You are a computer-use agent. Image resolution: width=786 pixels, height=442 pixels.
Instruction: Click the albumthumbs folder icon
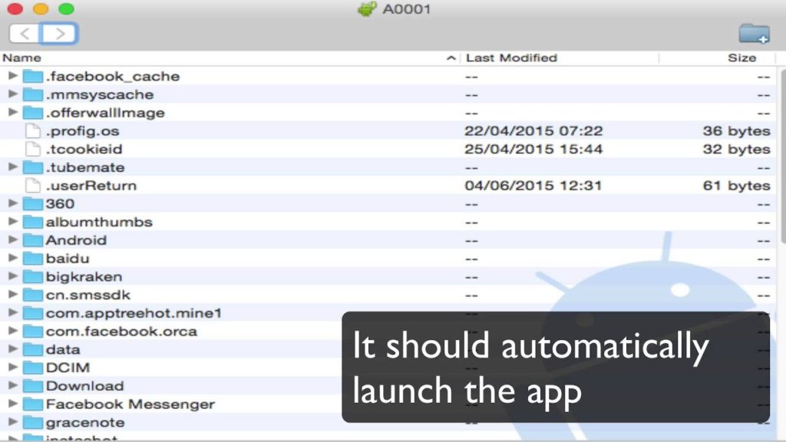(32, 222)
